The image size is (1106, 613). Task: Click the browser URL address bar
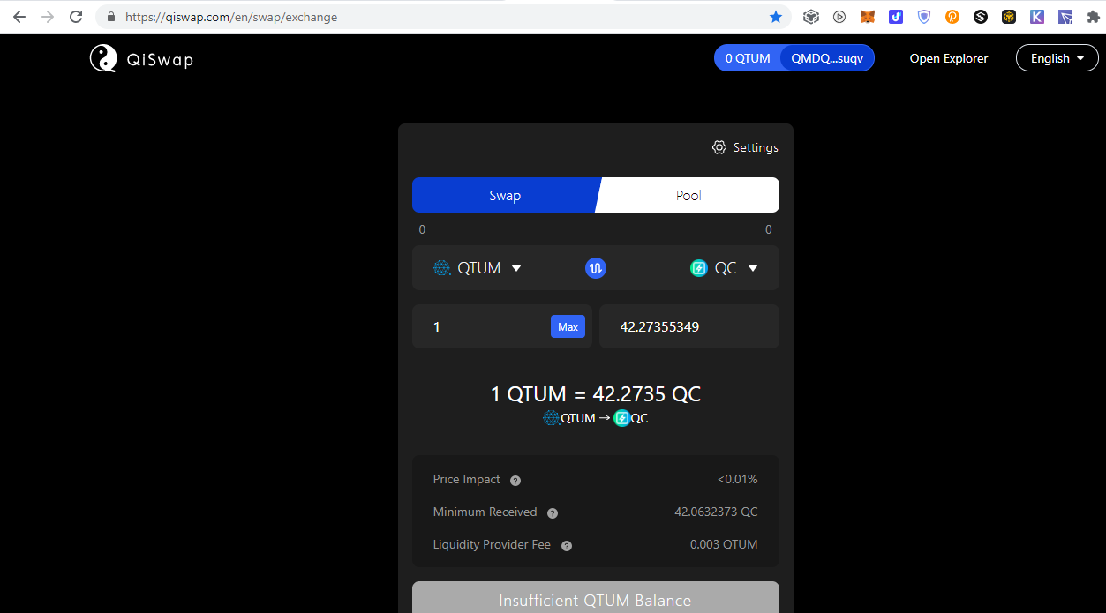[x=441, y=17]
